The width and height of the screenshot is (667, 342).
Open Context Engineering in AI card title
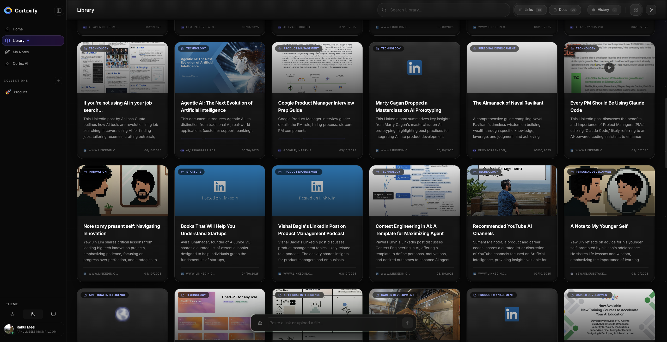409,230
